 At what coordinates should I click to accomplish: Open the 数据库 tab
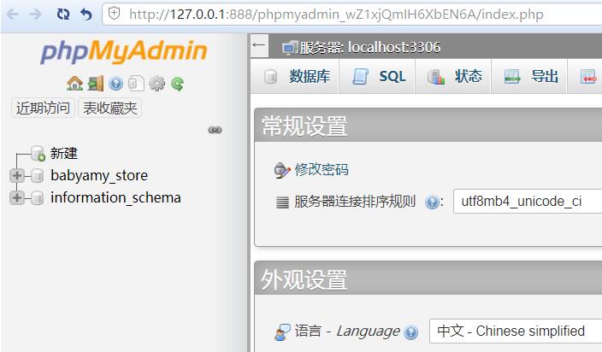click(294, 76)
